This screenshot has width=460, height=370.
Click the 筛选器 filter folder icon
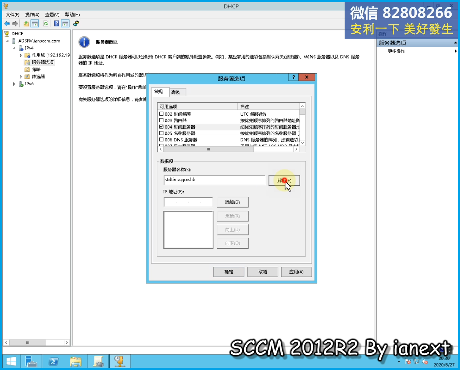pyautogui.click(x=27, y=77)
